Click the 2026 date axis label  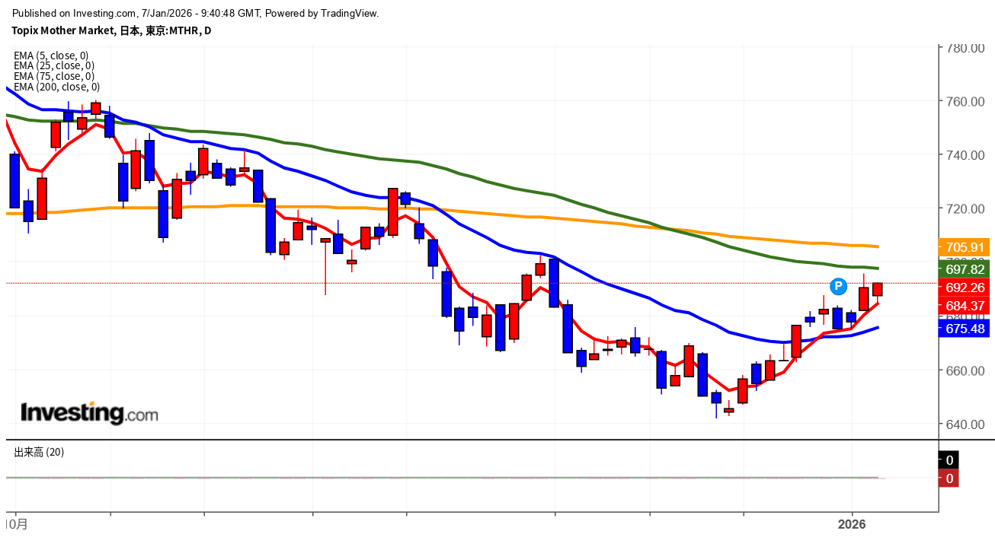(x=852, y=525)
